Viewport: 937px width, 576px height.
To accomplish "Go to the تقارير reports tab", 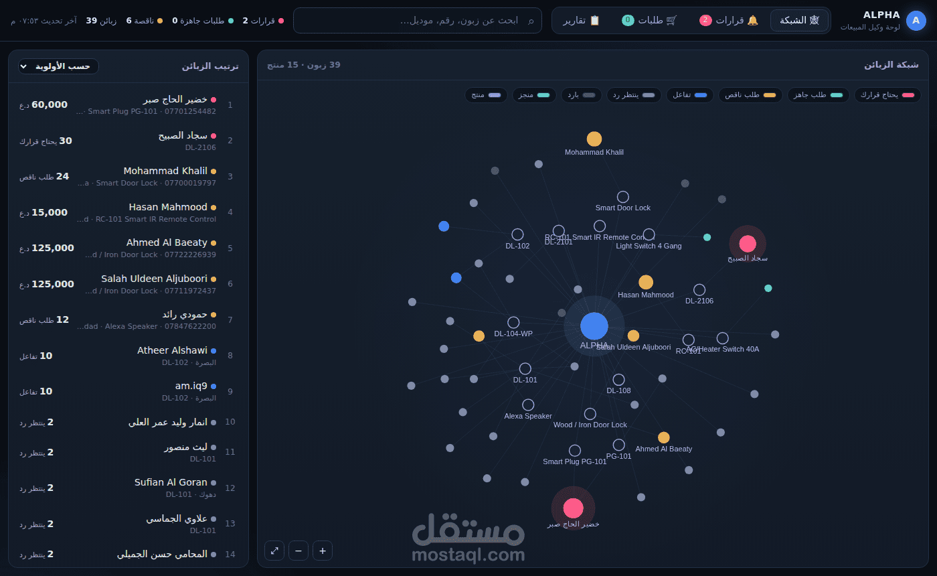I will click(x=581, y=20).
